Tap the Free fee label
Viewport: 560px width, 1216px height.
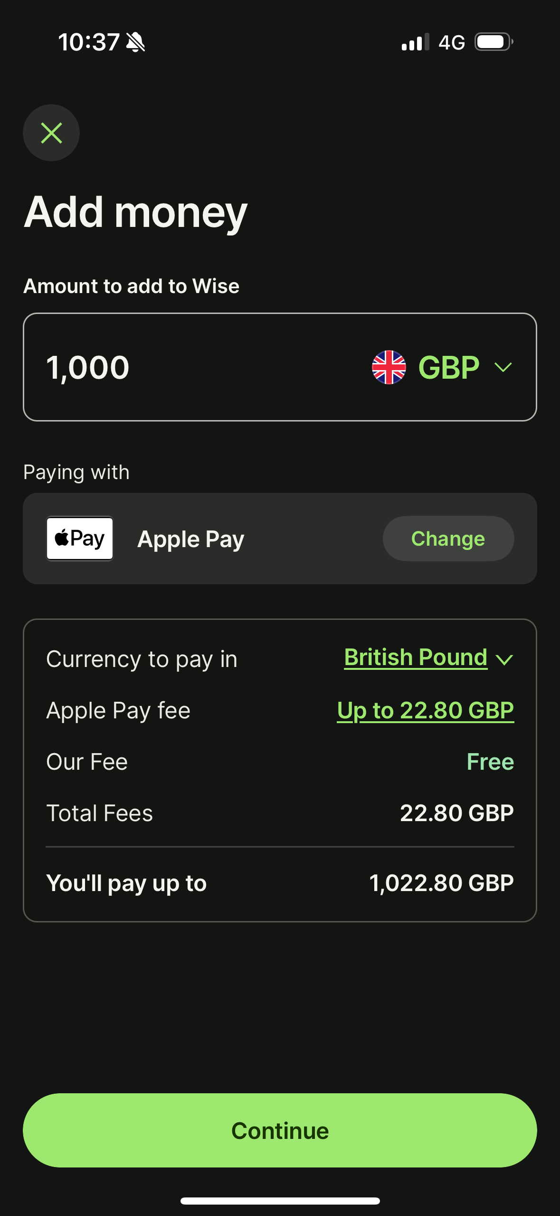coord(490,762)
